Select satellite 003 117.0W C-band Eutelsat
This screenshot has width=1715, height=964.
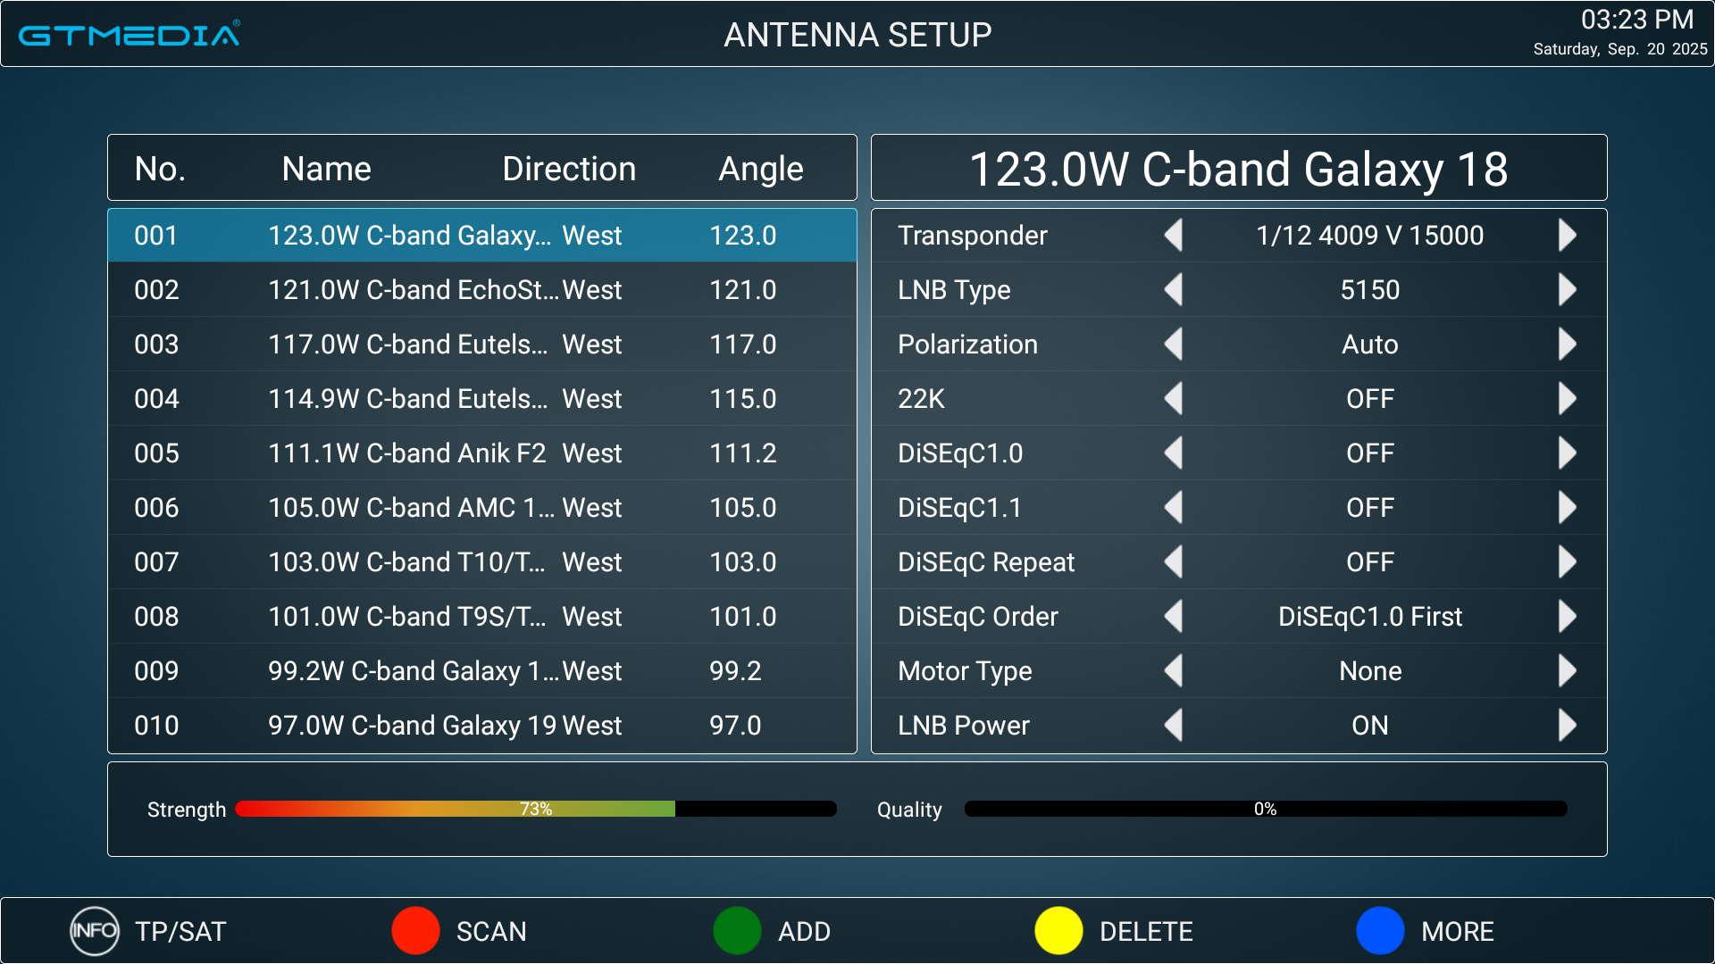482,345
